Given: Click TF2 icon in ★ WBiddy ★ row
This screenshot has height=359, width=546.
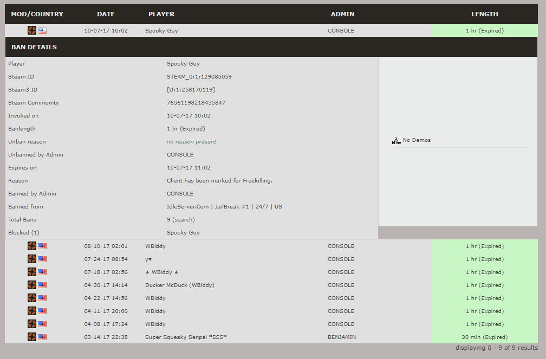Looking at the screenshot, I should tap(32, 272).
